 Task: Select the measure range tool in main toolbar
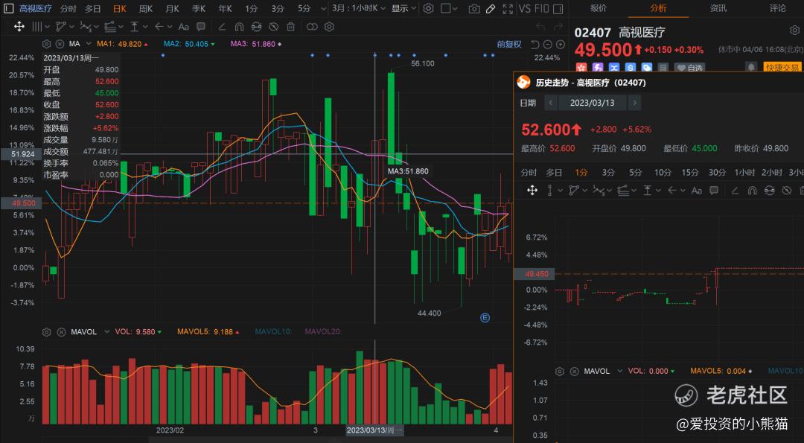(x=134, y=27)
